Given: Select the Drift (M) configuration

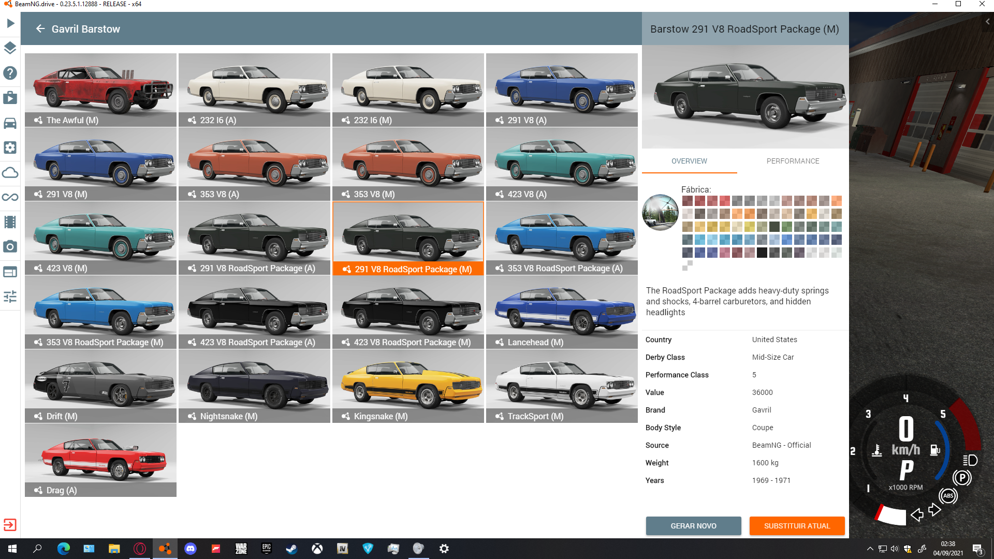Looking at the screenshot, I should point(100,386).
